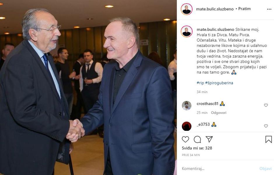View likes list Sviđa mi se: 328

(x=197, y=148)
